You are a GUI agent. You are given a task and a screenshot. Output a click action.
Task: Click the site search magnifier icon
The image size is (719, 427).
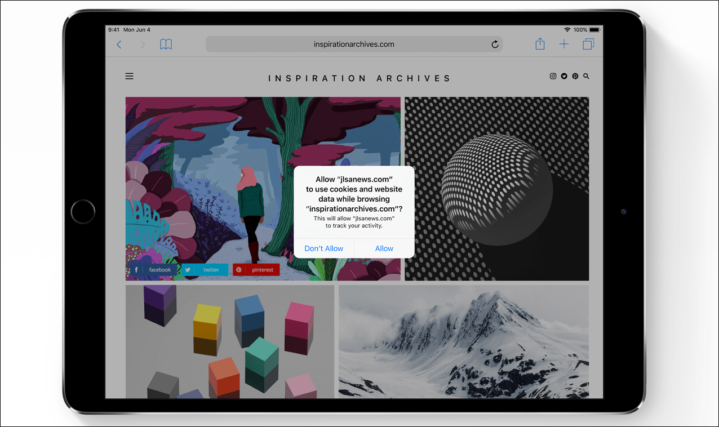(586, 76)
